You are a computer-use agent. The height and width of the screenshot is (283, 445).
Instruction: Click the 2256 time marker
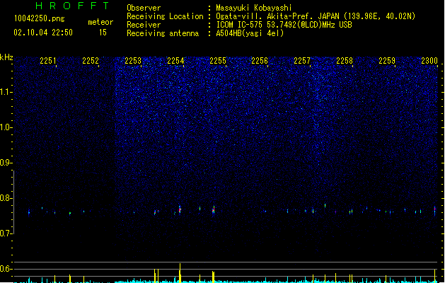click(260, 61)
